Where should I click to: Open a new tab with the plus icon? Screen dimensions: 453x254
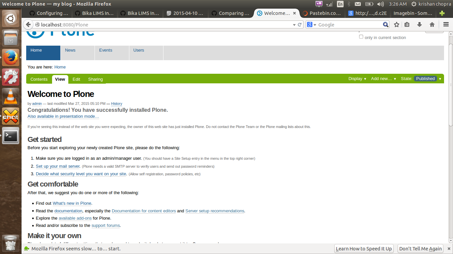[442, 13]
